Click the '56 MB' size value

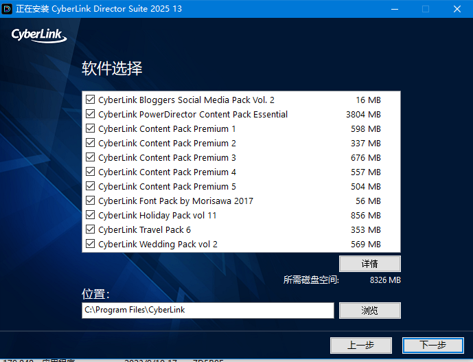pyautogui.click(x=369, y=201)
